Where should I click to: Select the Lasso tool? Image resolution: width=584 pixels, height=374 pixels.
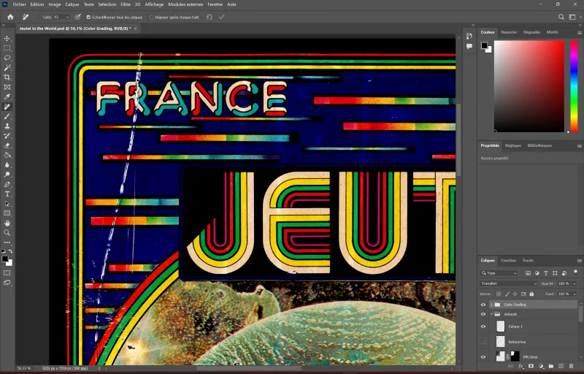(7, 58)
